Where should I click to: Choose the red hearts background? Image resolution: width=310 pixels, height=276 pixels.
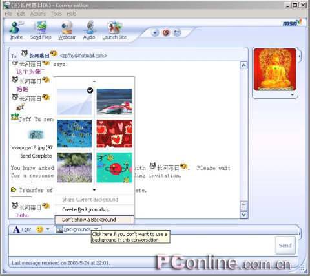click(x=114, y=134)
